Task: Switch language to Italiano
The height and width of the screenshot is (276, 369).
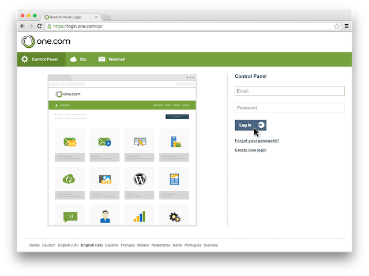Action: (x=143, y=245)
